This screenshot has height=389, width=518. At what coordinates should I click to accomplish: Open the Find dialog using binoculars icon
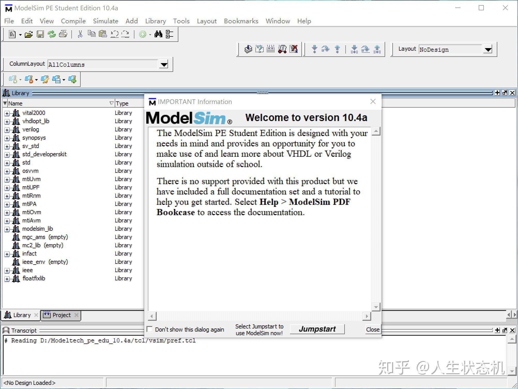click(x=159, y=34)
